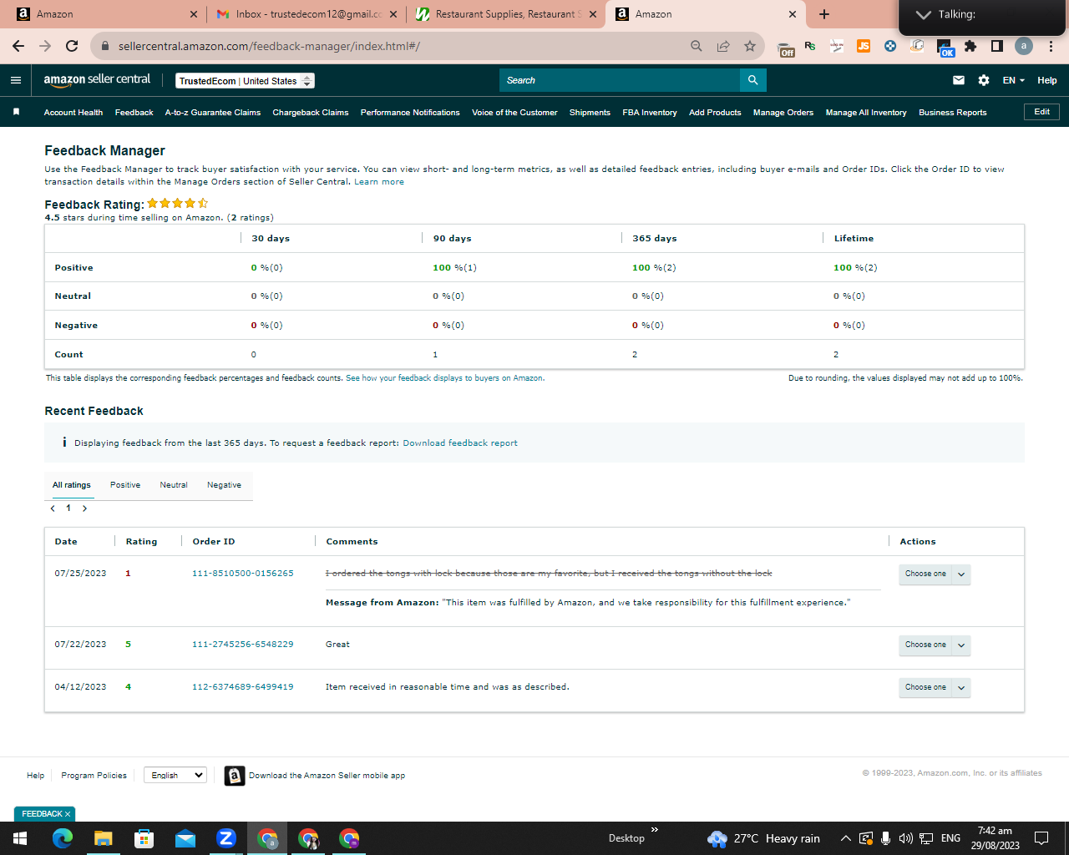This screenshot has height=855, width=1069.
Task: Open the Seller Central hamburger menu
Action: [x=16, y=80]
